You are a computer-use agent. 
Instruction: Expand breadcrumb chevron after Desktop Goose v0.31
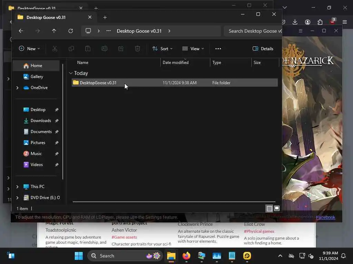point(169,31)
